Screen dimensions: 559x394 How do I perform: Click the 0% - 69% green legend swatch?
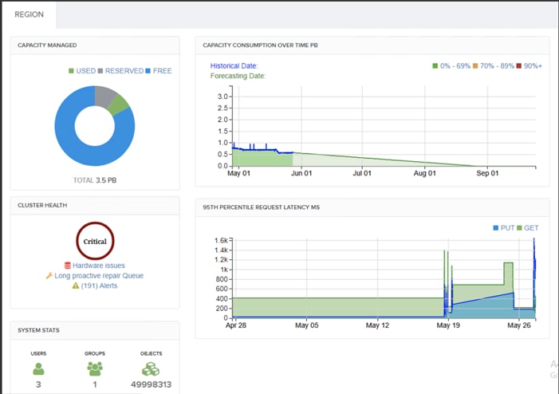(435, 66)
